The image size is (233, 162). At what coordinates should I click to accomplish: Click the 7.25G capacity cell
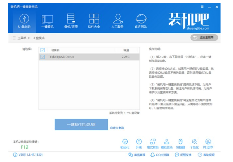pyautogui.click(x=126, y=57)
